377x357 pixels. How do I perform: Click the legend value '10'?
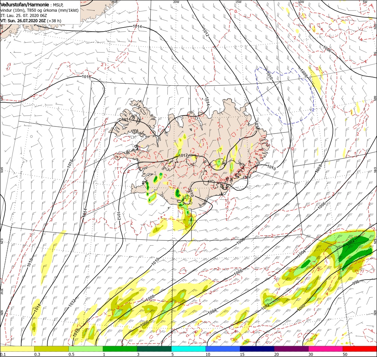(208, 354)
